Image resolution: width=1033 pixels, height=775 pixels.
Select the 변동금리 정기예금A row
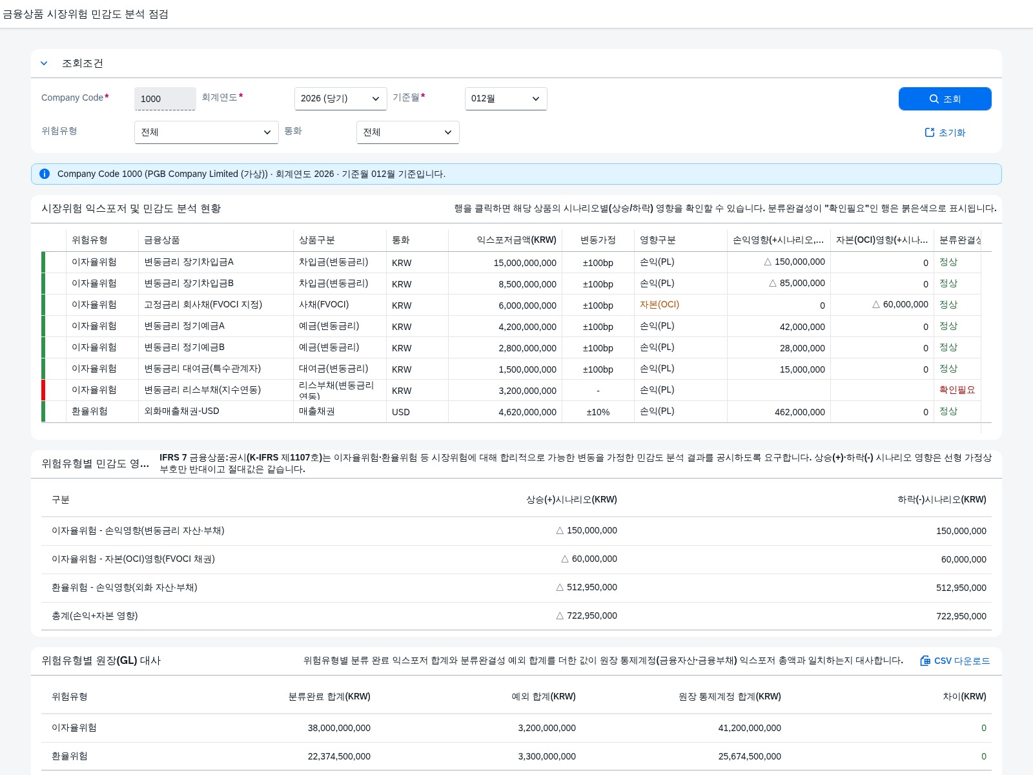tap(511, 326)
